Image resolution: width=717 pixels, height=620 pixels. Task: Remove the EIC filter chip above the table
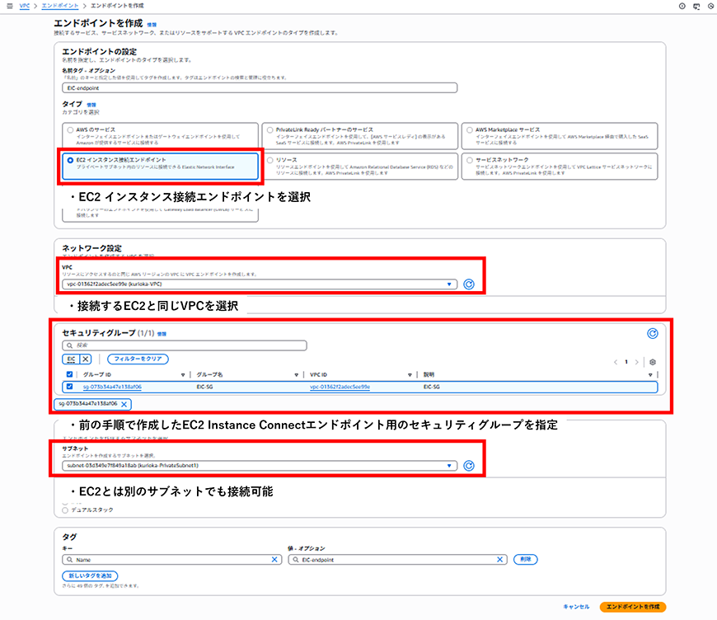84,360
